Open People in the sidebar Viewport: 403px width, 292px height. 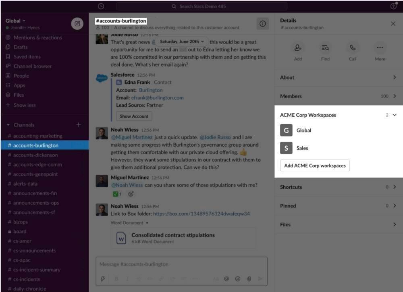pyautogui.click(x=21, y=76)
